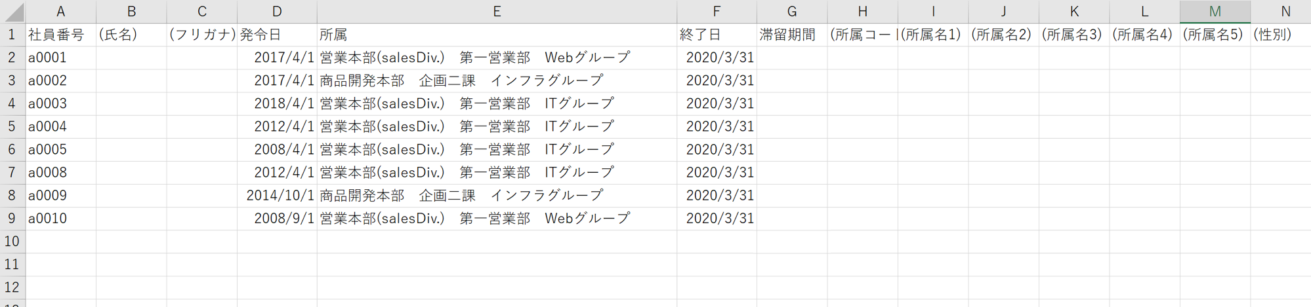Select the (所属名3) header cell

1073,35
